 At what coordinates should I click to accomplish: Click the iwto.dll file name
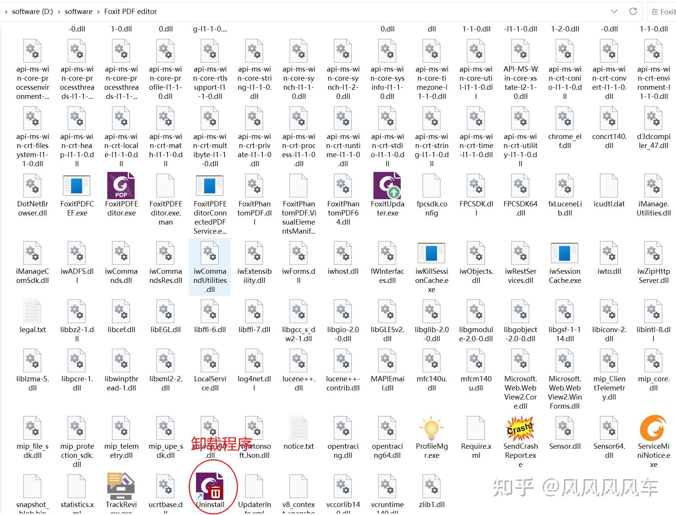click(x=609, y=272)
